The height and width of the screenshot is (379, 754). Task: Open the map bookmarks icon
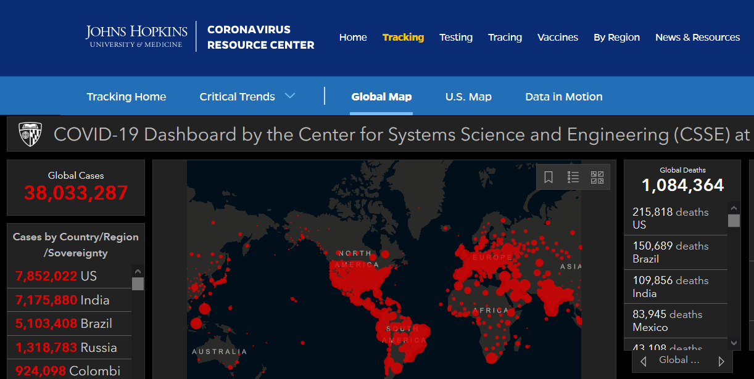549,177
